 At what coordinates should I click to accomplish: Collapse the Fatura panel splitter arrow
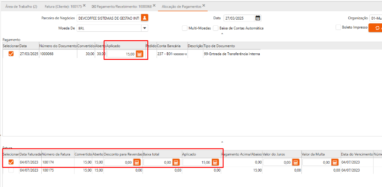(x=222, y=141)
